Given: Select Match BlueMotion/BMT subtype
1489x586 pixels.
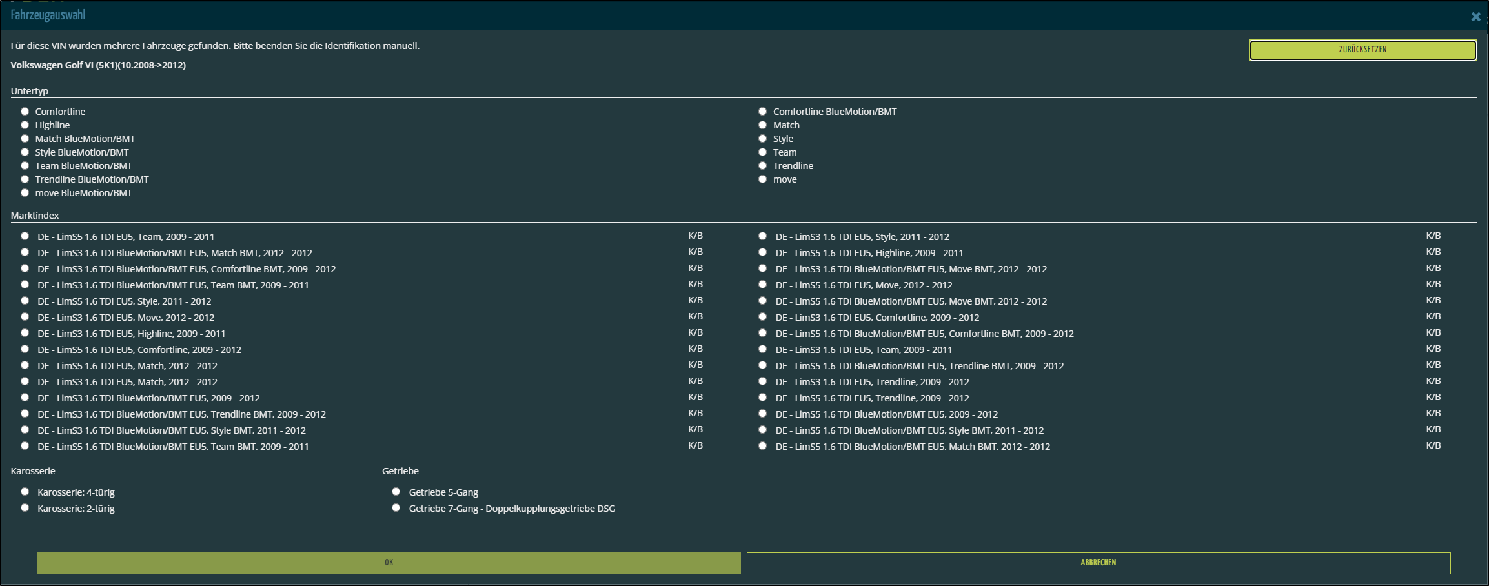Looking at the screenshot, I should 25,139.
